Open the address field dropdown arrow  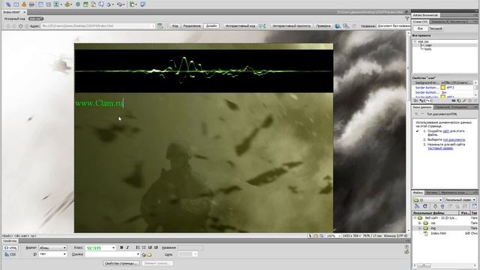[x=153, y=26]
